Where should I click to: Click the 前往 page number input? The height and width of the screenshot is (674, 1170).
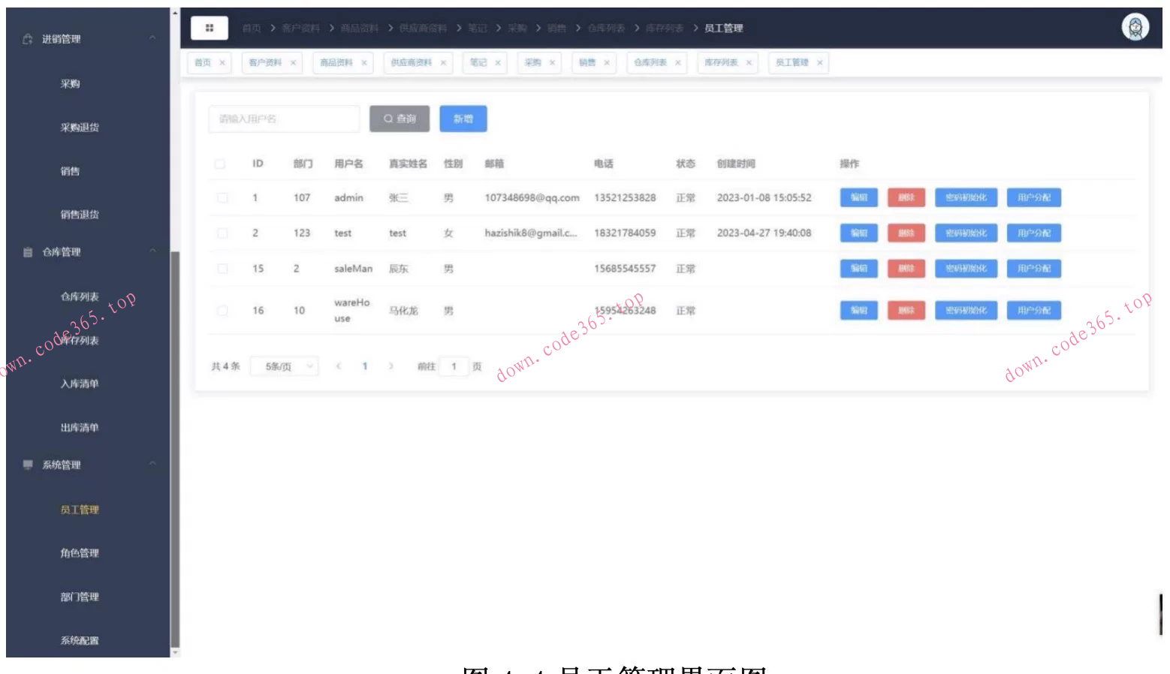454,366
